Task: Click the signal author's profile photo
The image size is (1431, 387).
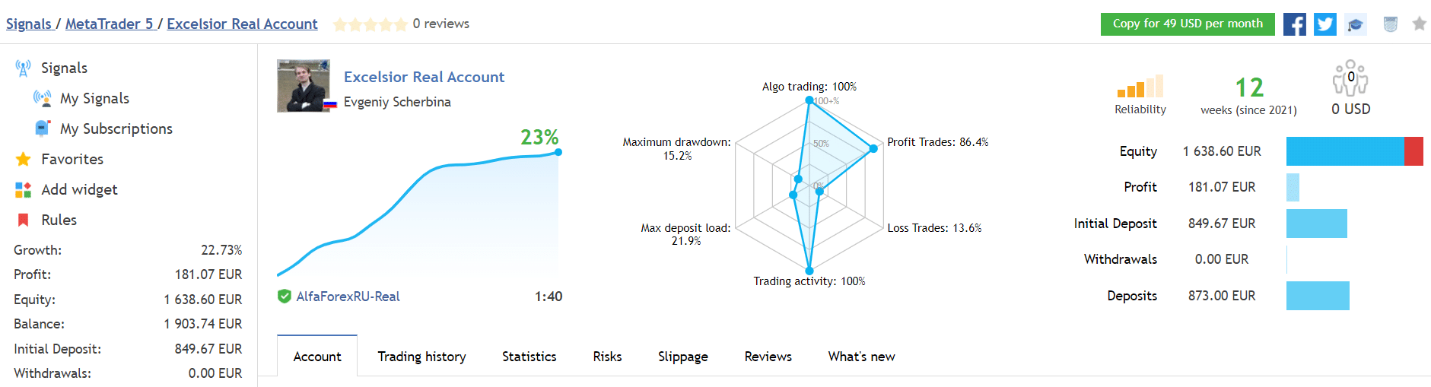Action: point(304,86)
